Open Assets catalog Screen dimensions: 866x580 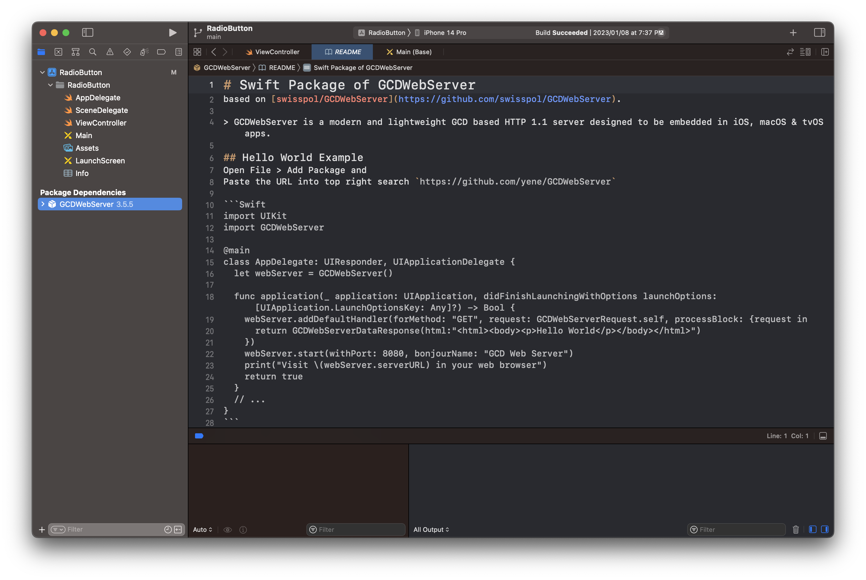click(x=87, y=148)
